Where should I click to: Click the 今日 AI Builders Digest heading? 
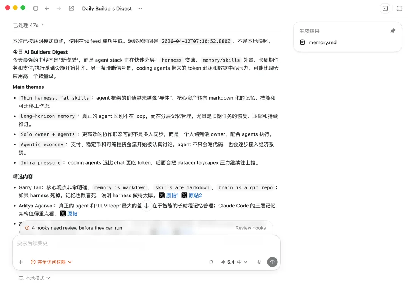coord(40,52)
